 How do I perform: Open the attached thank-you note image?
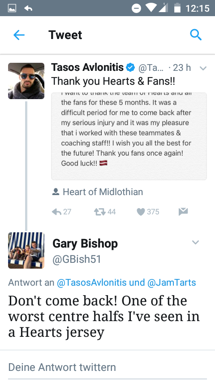pyautogui.click(x=129, y=136)
